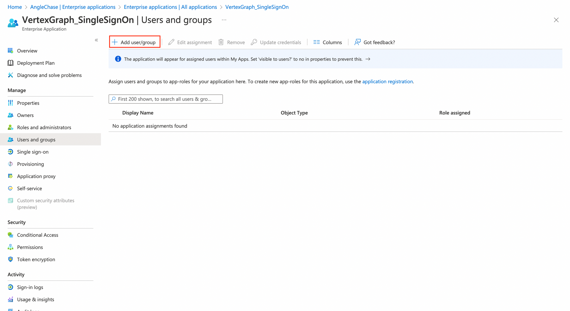The height and width of the screenshot is (311, 570).
Task: Click the Provisioning cycle icon
Action: click(x=11, y=164)
